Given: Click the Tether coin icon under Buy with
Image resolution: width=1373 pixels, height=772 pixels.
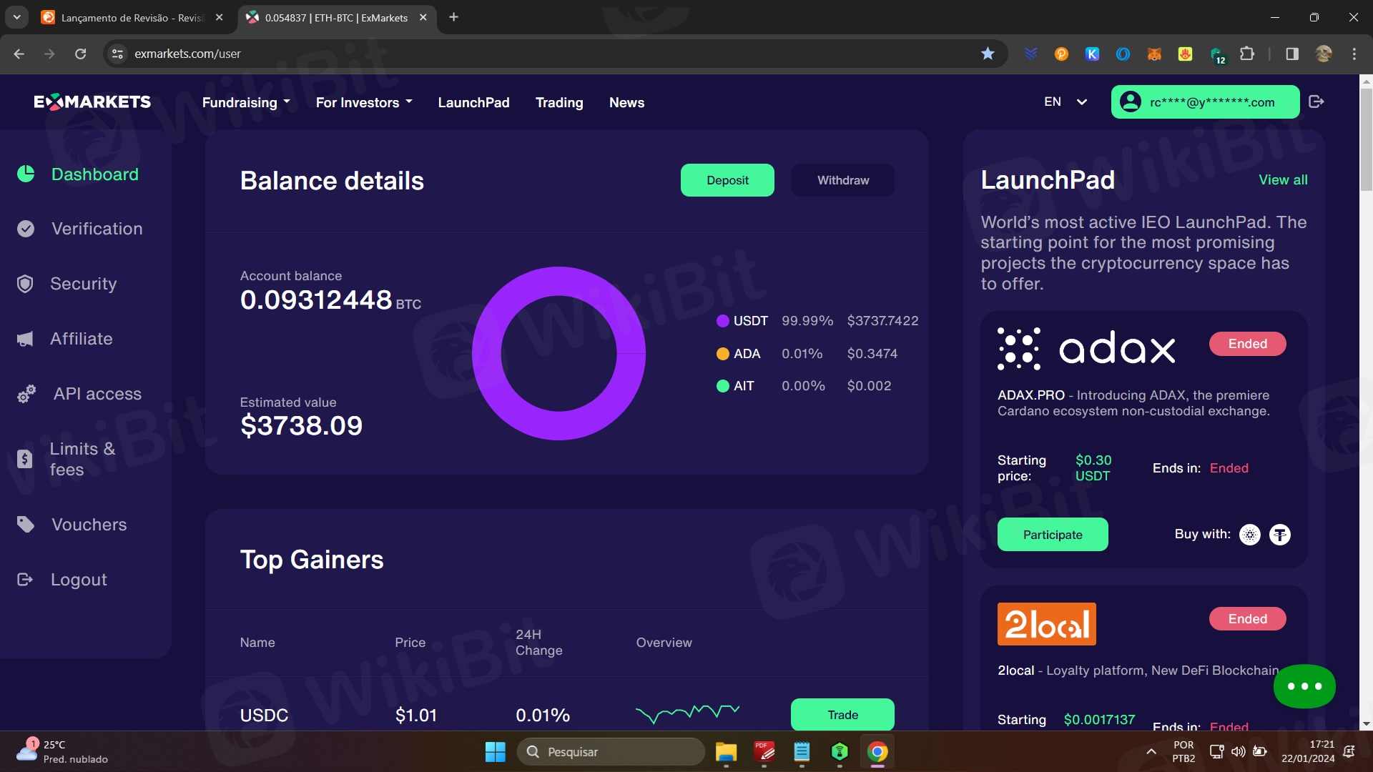Looking at the screenshot, I should 1279,535.
